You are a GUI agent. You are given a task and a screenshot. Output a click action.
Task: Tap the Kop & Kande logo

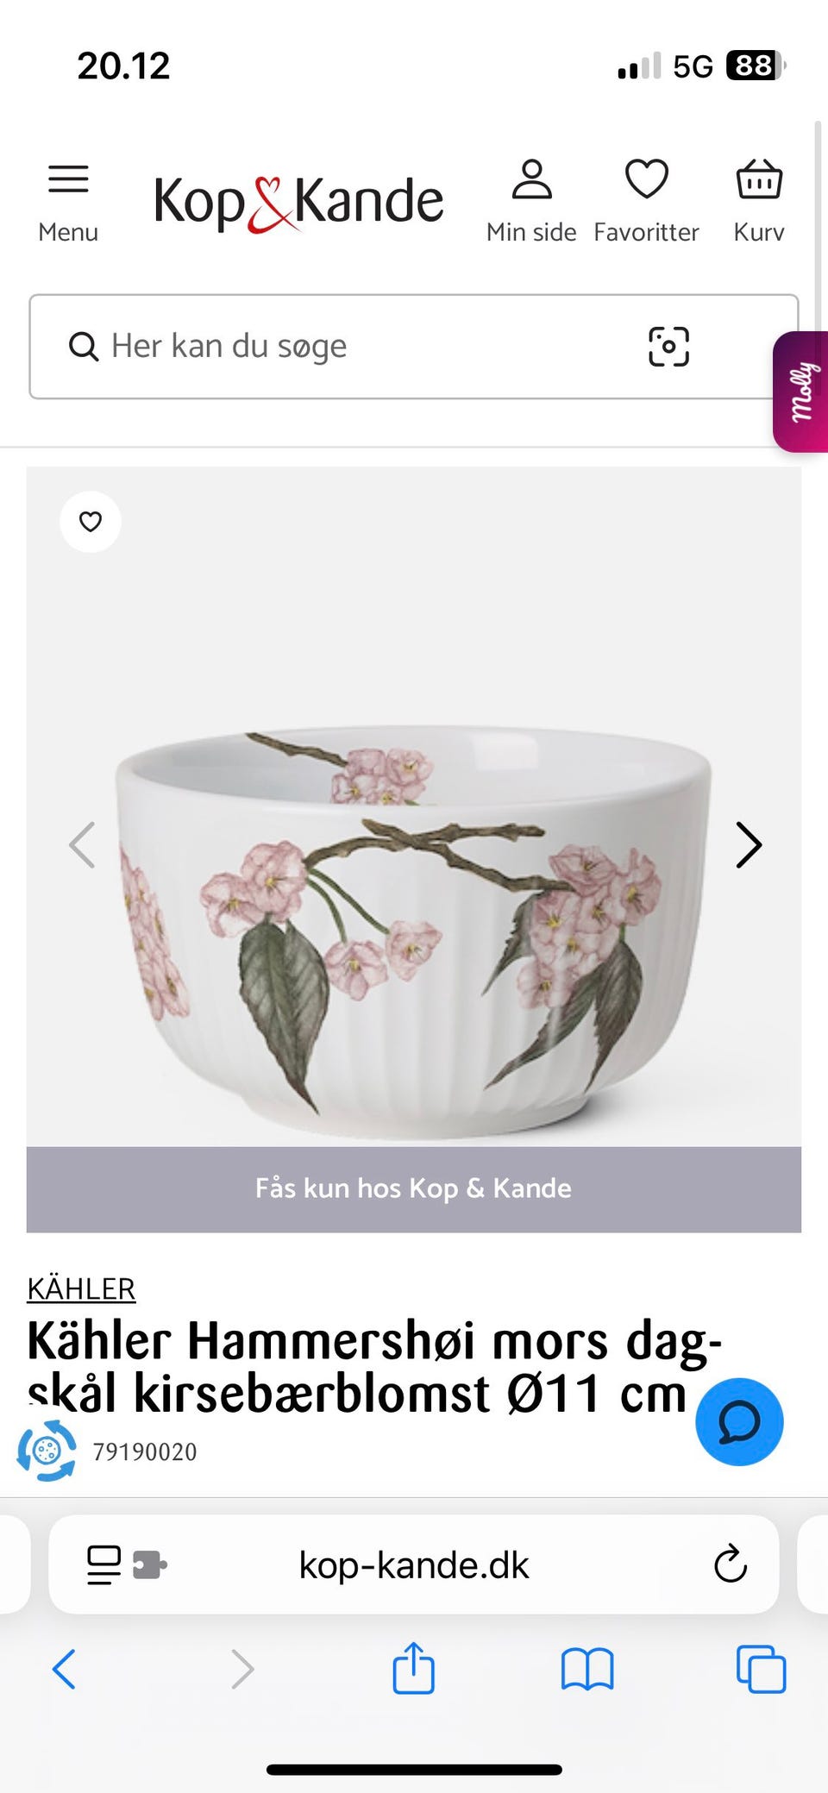coord(298,203)
